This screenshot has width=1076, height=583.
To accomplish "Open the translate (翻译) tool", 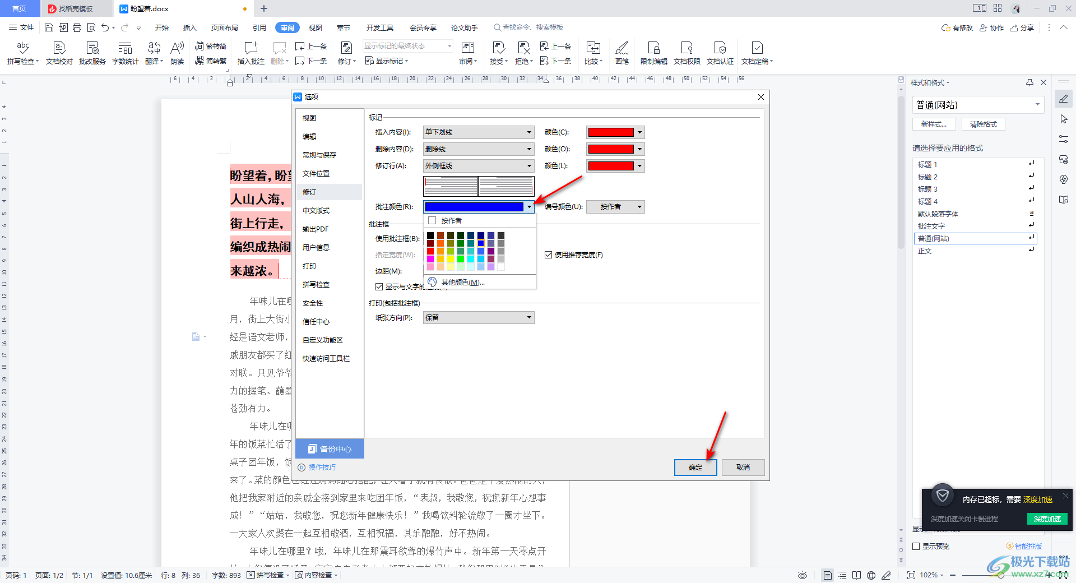I will 154,53.
